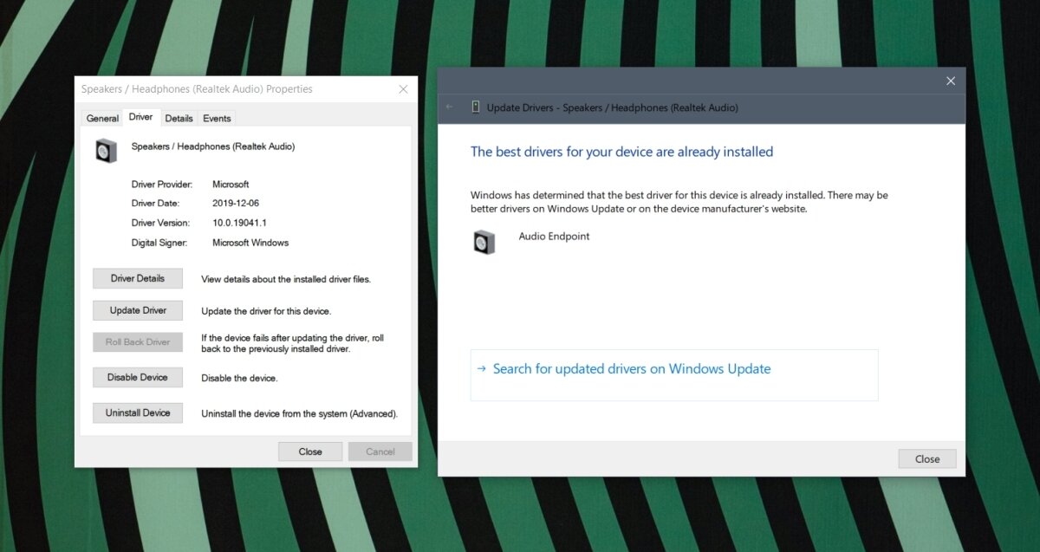Click the Audio Endpoint device entry
Viewport: 1040px width, 552px height.
554,236
